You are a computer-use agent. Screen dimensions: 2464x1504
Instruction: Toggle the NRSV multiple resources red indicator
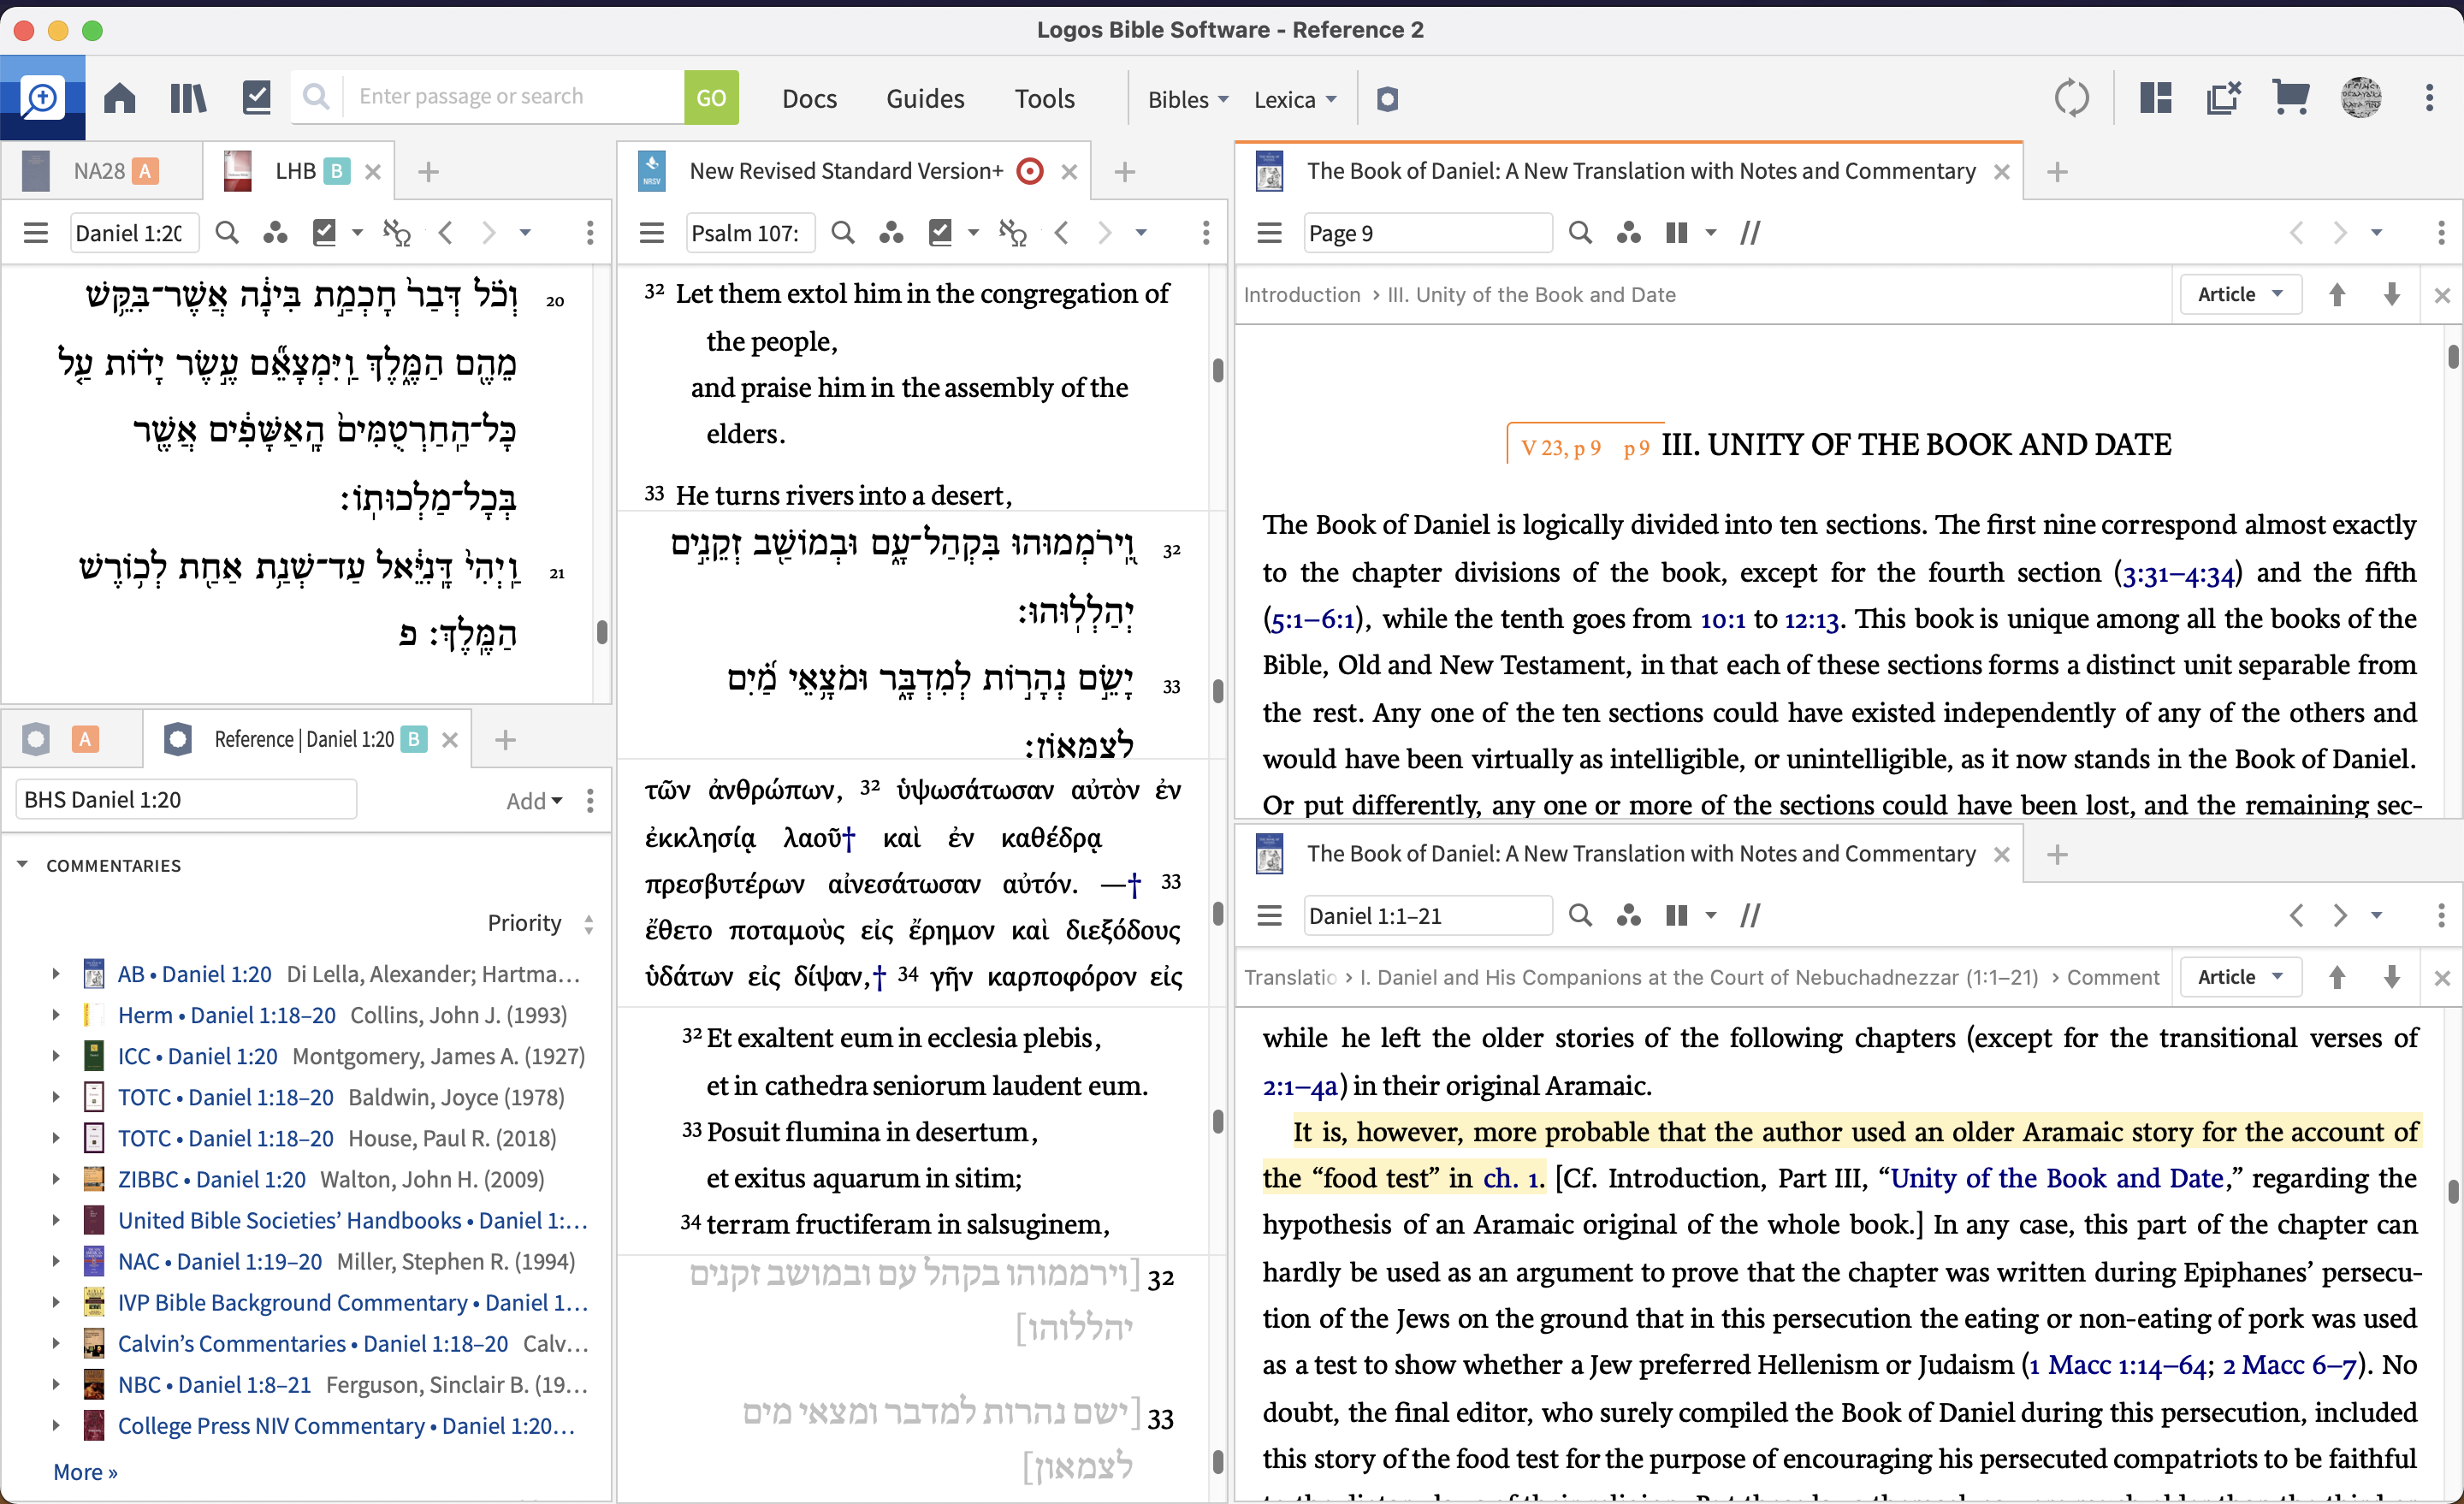[1029, 171]
